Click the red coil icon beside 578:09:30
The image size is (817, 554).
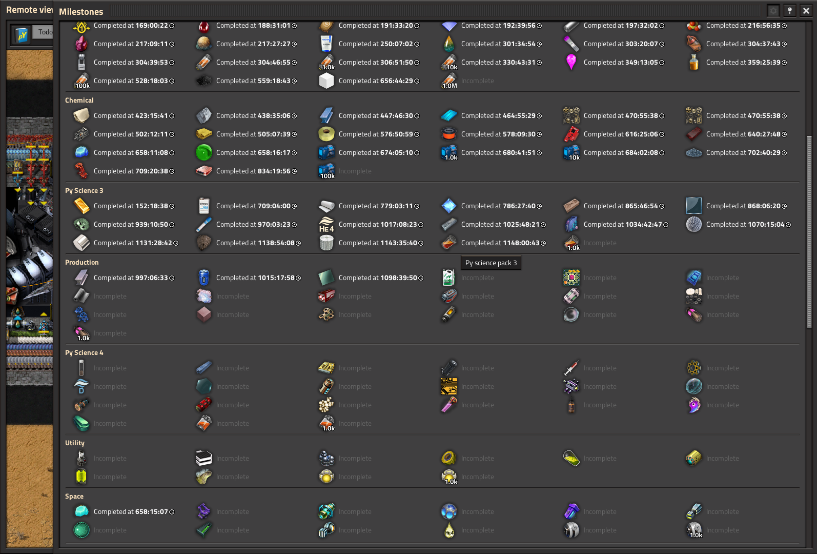tap(449, 134)
